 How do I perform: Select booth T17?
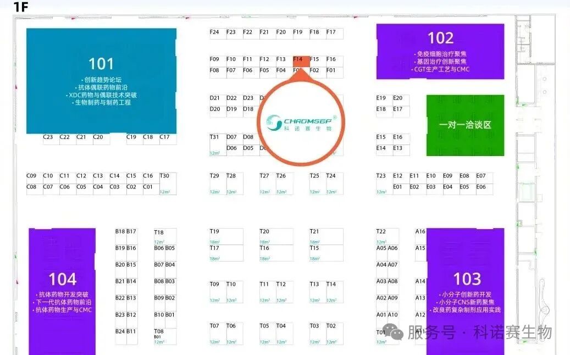[x=226, y=253]
